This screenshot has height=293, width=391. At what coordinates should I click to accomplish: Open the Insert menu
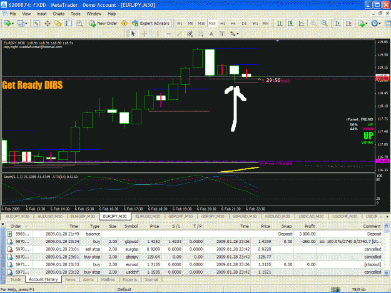(42, 14)
